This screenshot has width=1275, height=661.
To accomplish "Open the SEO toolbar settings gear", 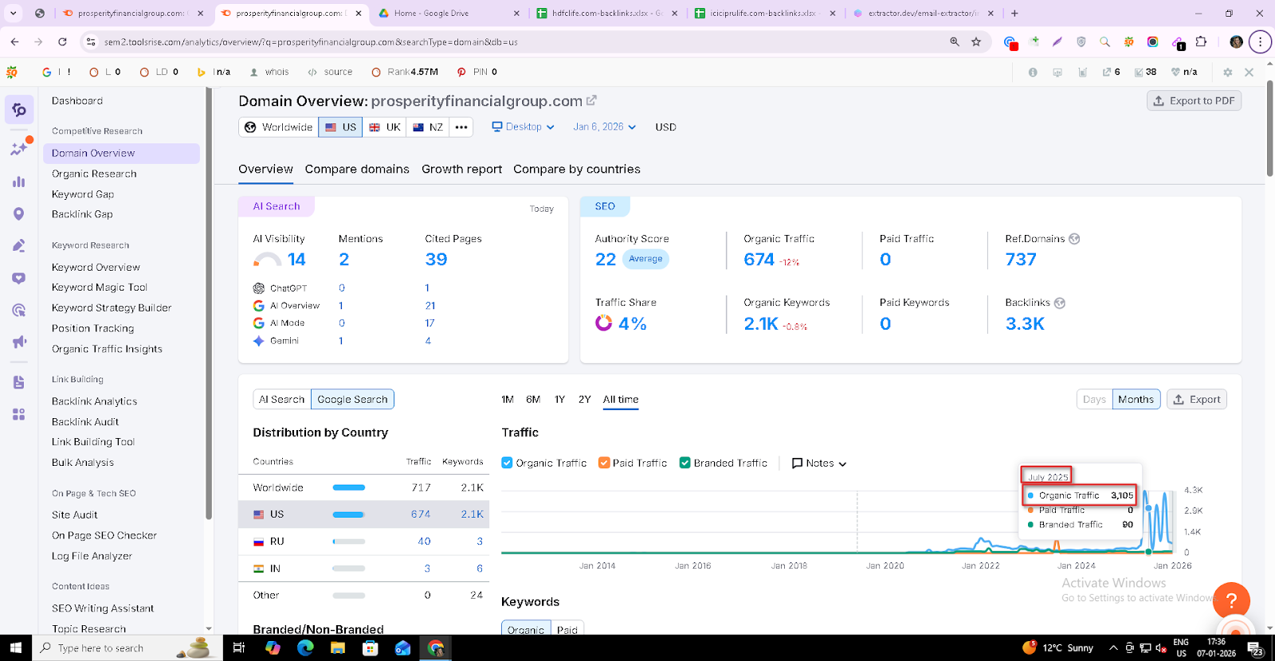I will point(1227,72).
